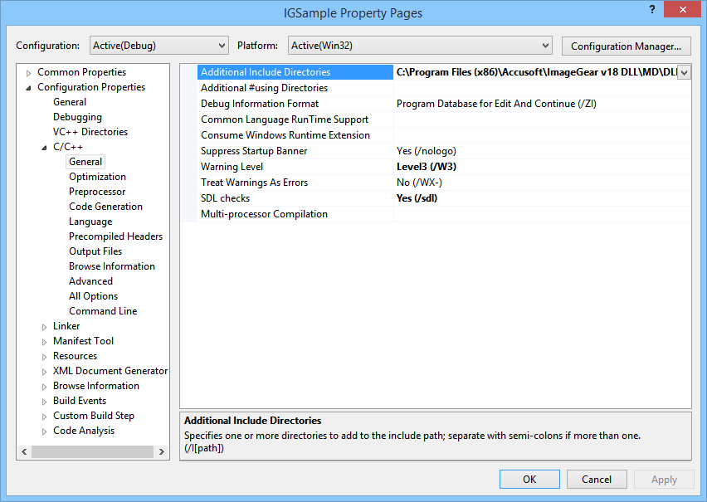This screenshot has width=707, height=502.
Task: Collapse the Configuration Properties node
Action: pyautogui.click(x=29, y=88)
